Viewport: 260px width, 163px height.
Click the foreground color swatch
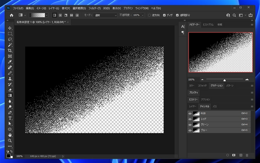click(8, 155)
